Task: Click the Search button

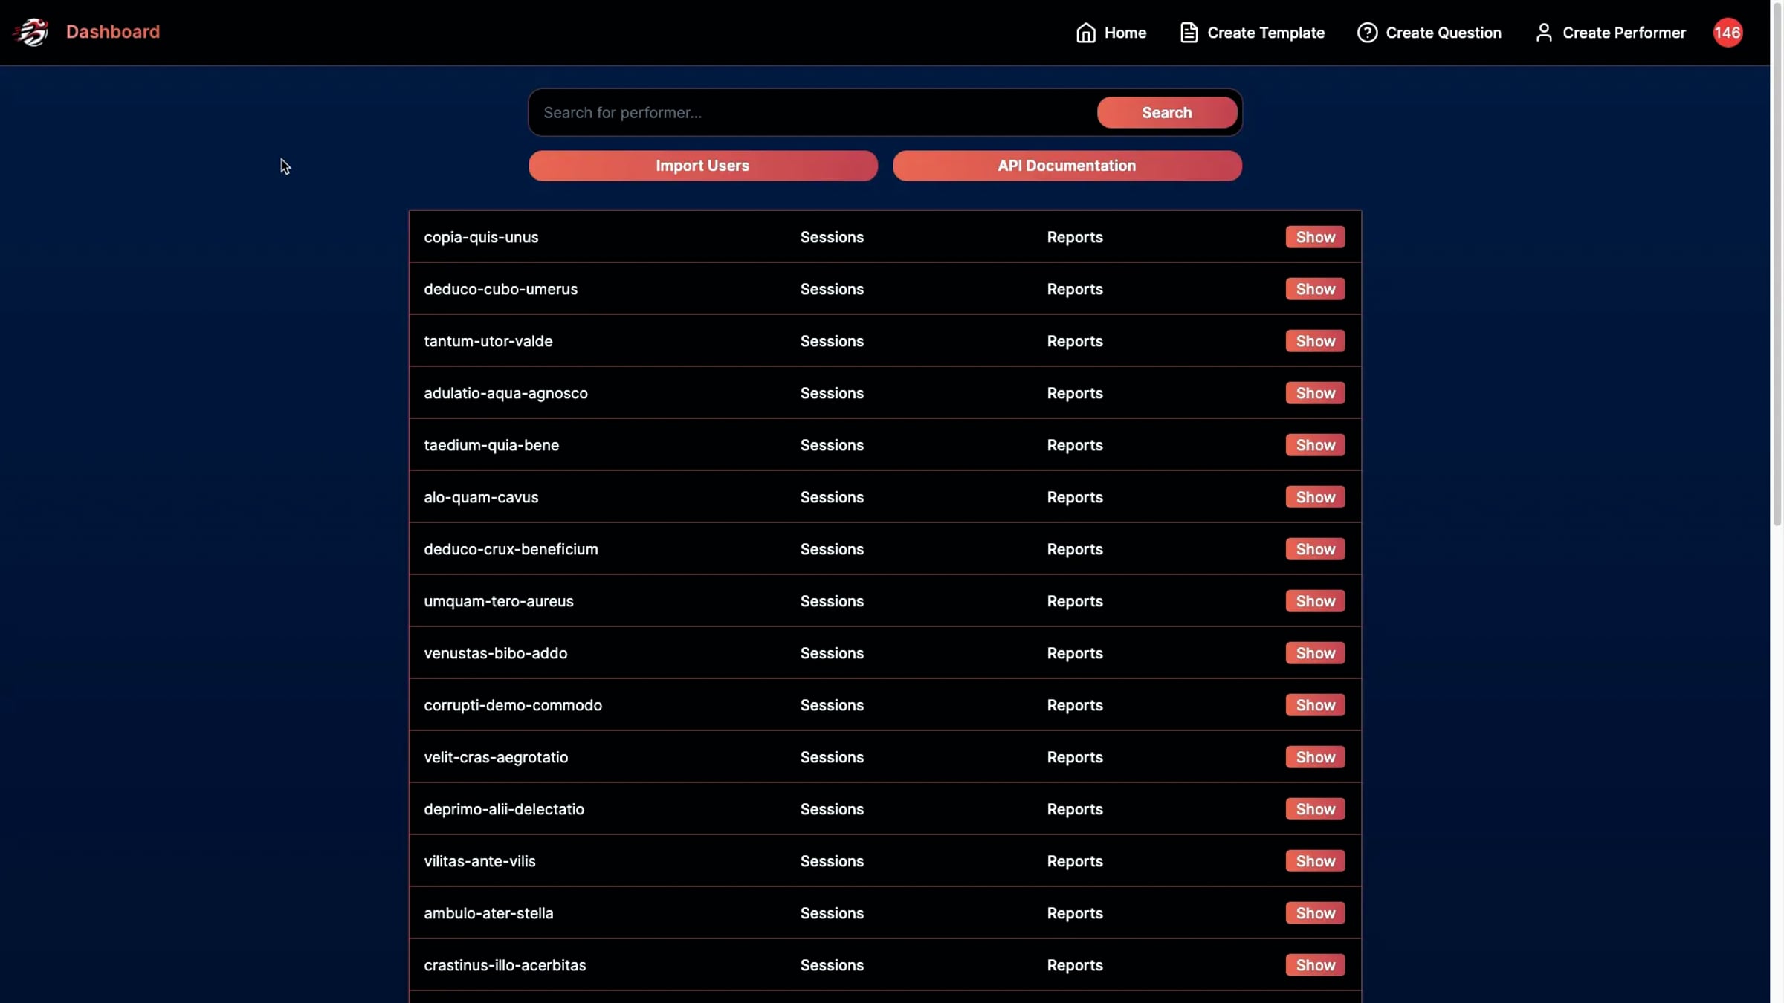Action: pyautogui.click(x=1167, y=112)
